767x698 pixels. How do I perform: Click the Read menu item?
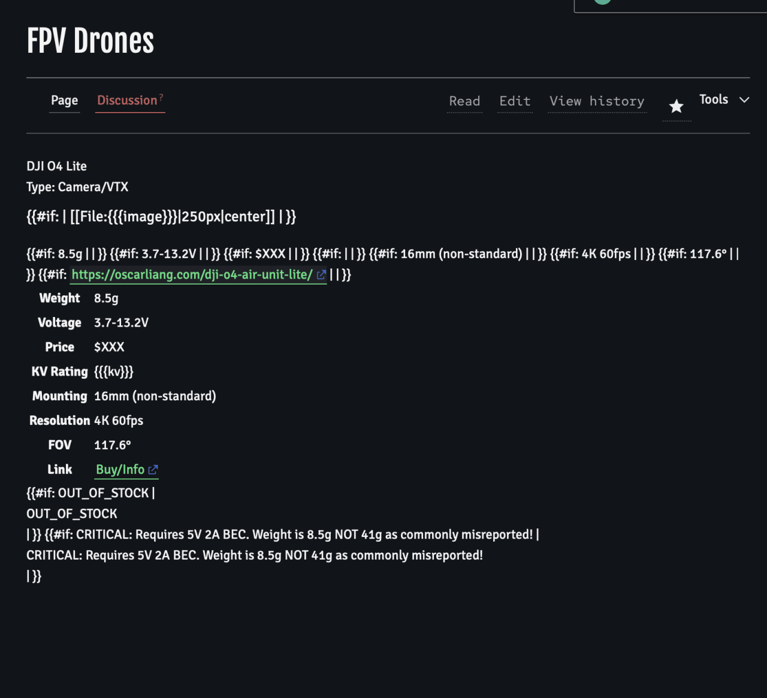pos(464,101)
